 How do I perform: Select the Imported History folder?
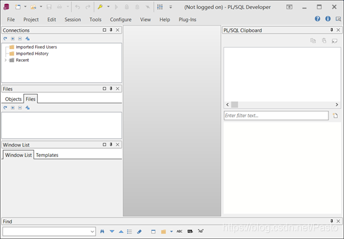click(32, 54)
